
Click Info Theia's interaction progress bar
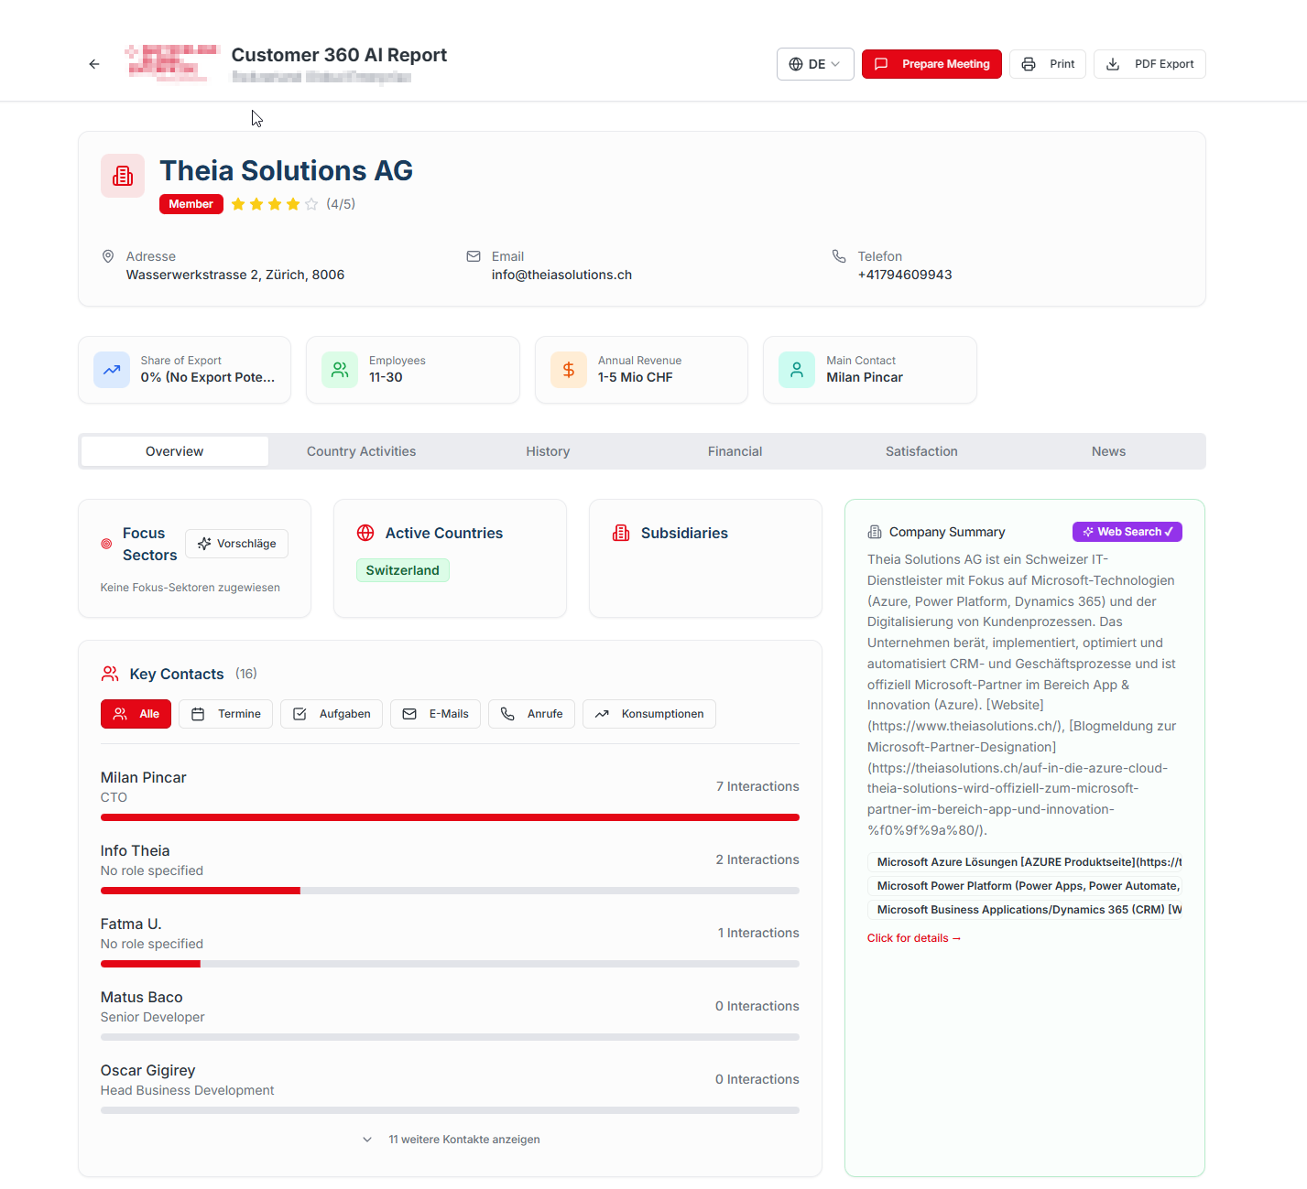(450, 891)
